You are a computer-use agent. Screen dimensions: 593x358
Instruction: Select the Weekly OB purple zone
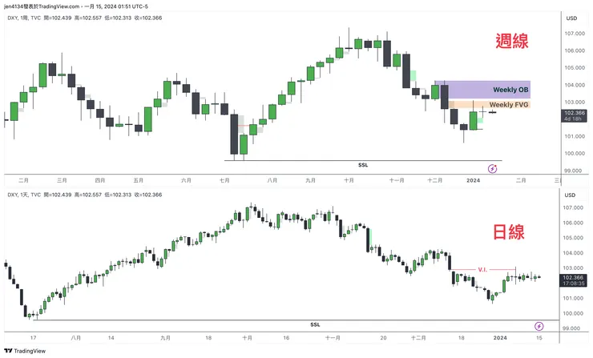coord(482,90)
